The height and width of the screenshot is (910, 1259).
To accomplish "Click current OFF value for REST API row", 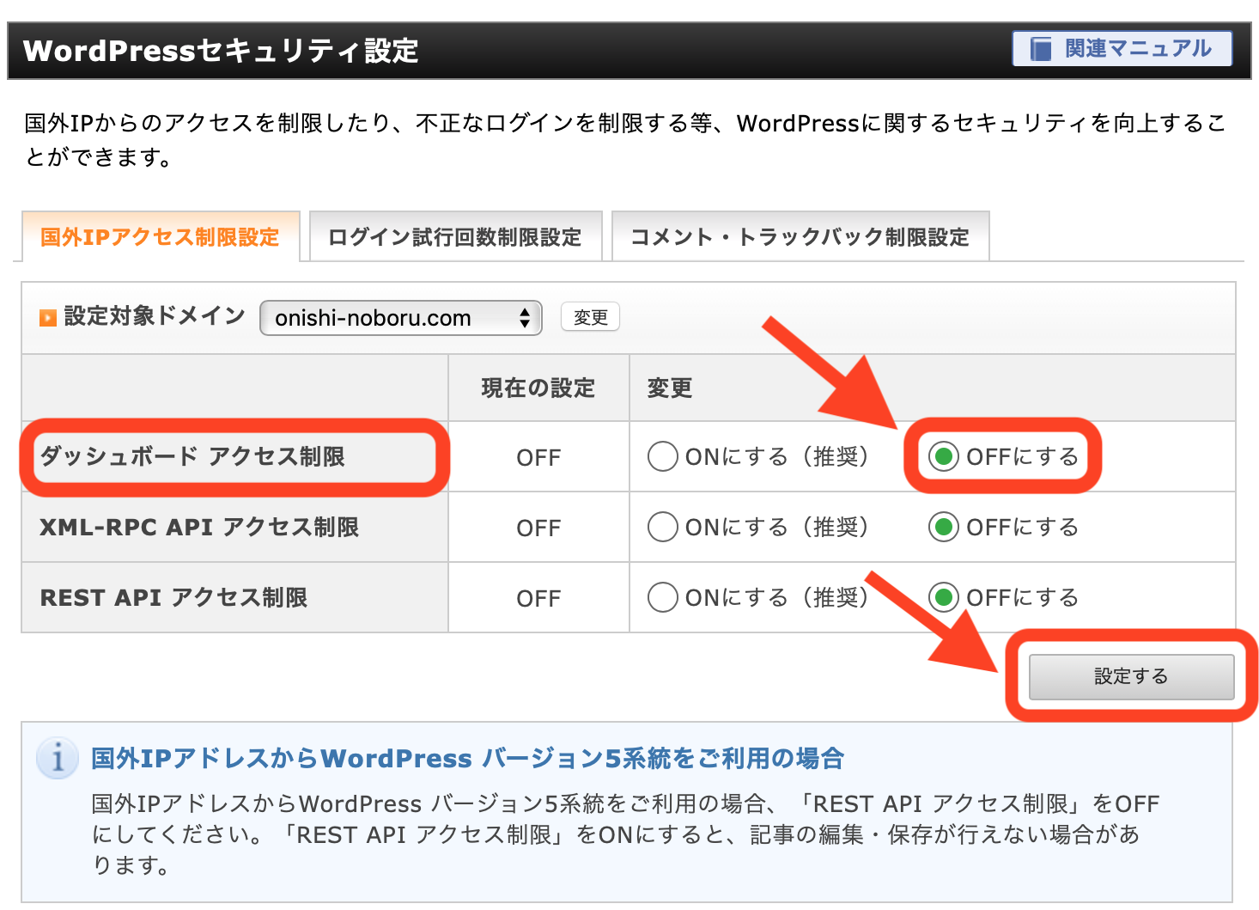I will [538, 598].
